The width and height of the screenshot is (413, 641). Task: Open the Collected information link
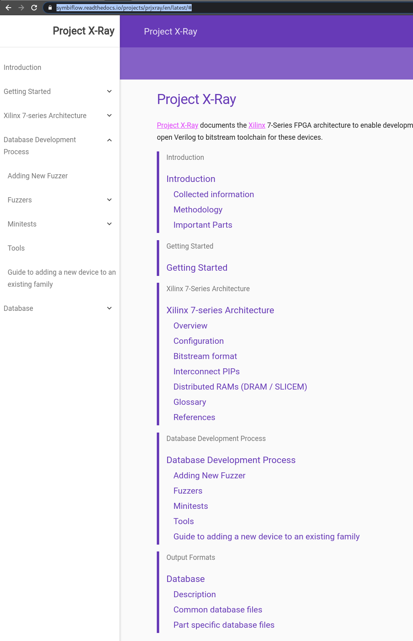tap(213, 194)
